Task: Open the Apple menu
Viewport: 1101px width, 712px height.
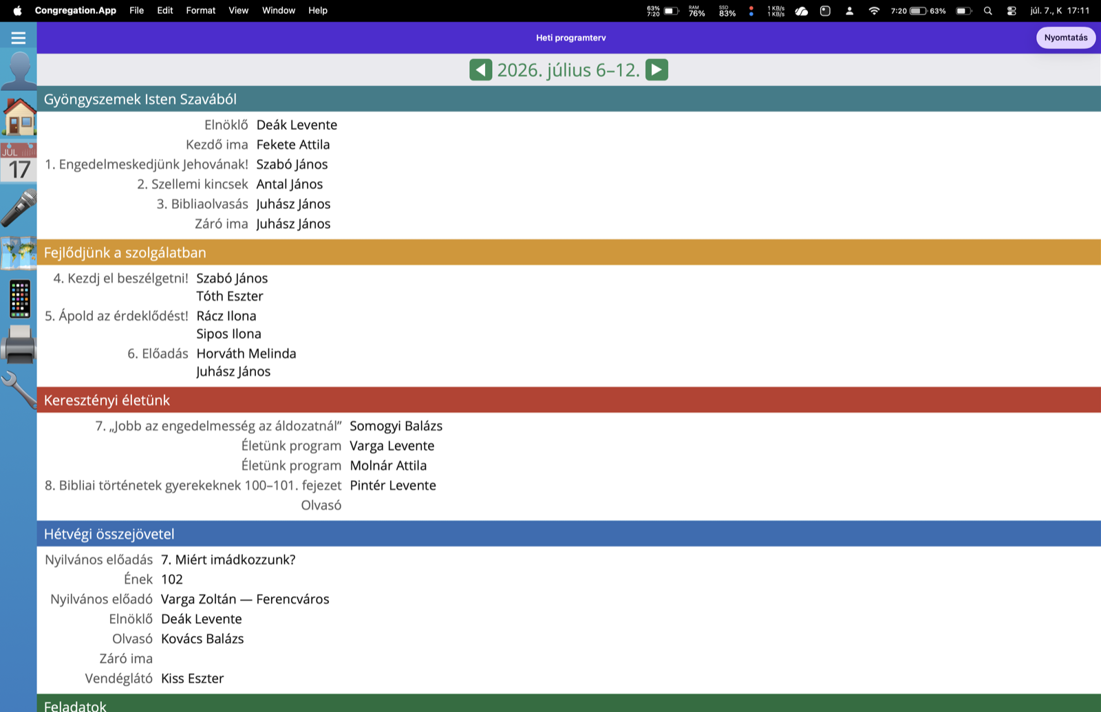Action: coord(17,10)
